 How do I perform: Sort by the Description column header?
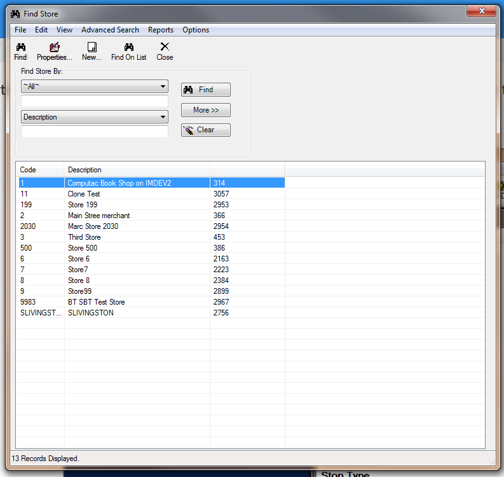[x=137, y=170]
